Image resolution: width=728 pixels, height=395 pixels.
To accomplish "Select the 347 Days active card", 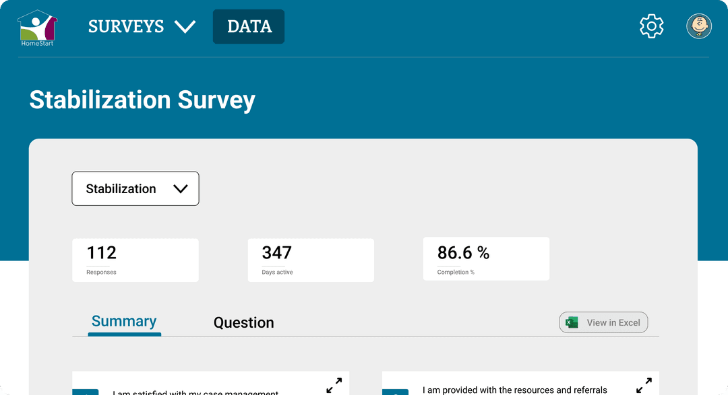I will (x=311, y=260).
